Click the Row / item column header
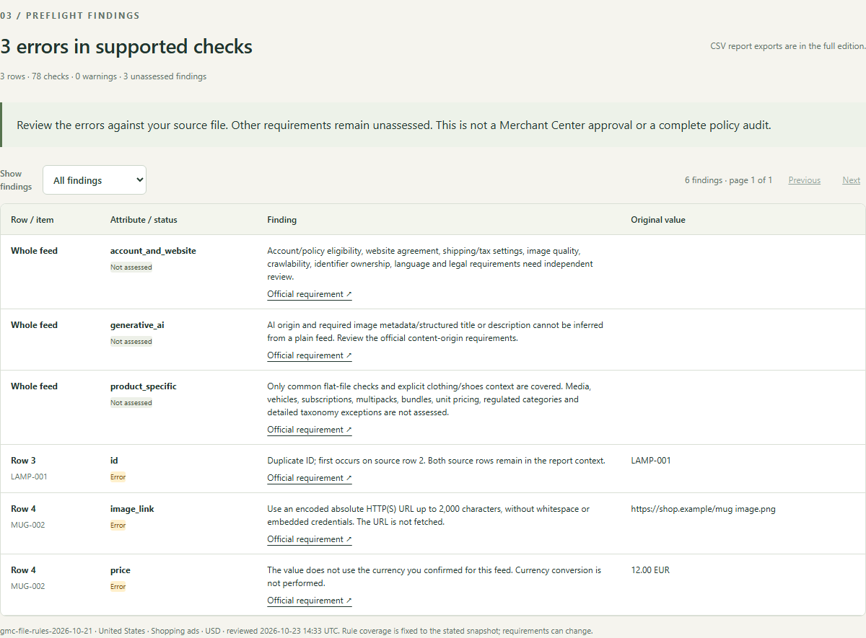Viewport: 866px width, 638px height. pos(32,220)
